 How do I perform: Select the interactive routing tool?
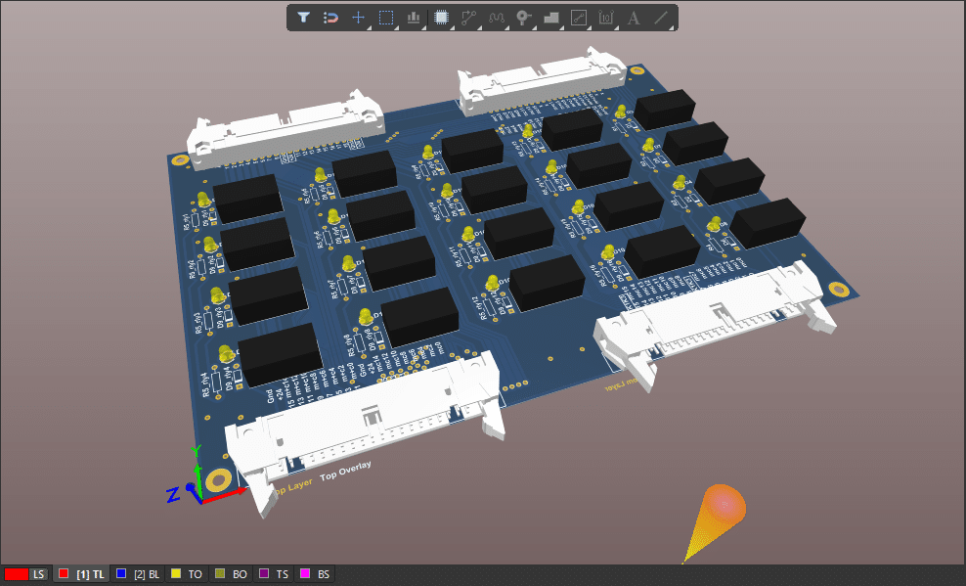470,18
